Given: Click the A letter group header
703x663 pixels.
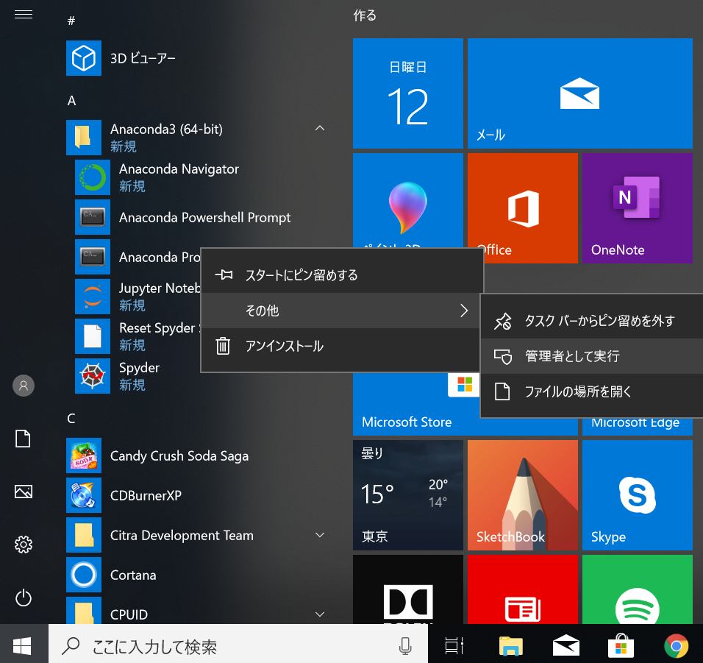Looking at the screenshot, I should pos(71,101).
